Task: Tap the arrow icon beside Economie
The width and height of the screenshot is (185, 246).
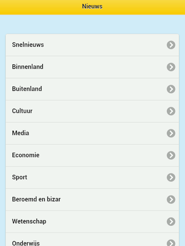Action: coord(171,155)
